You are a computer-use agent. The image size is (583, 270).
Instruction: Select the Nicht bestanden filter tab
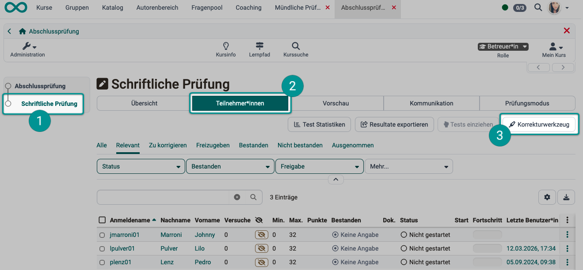tap(300, 145)
